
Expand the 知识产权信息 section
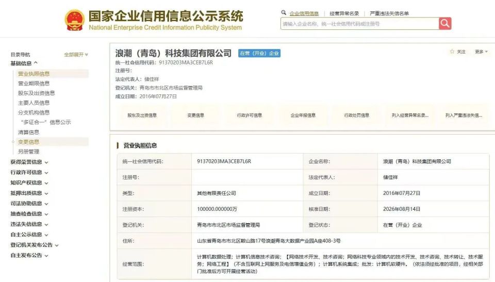[x=29, y=183]
